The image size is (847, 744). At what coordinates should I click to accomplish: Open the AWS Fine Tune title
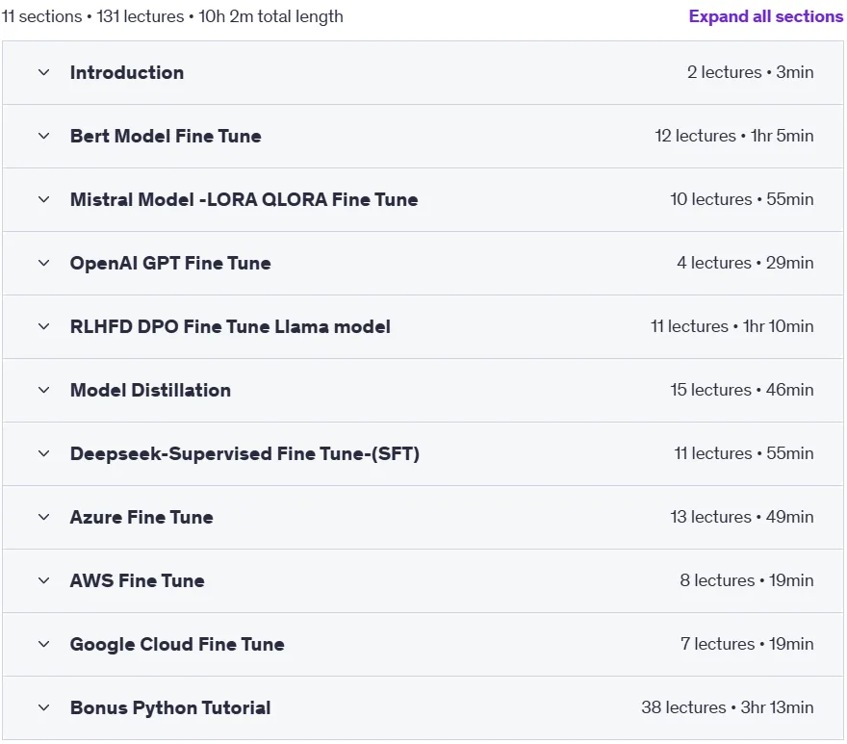tap(138, 580)
